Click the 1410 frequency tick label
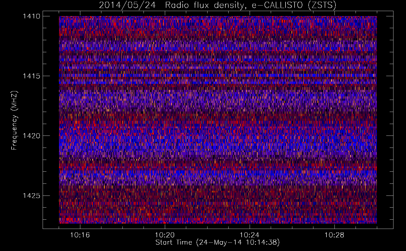 31,16
